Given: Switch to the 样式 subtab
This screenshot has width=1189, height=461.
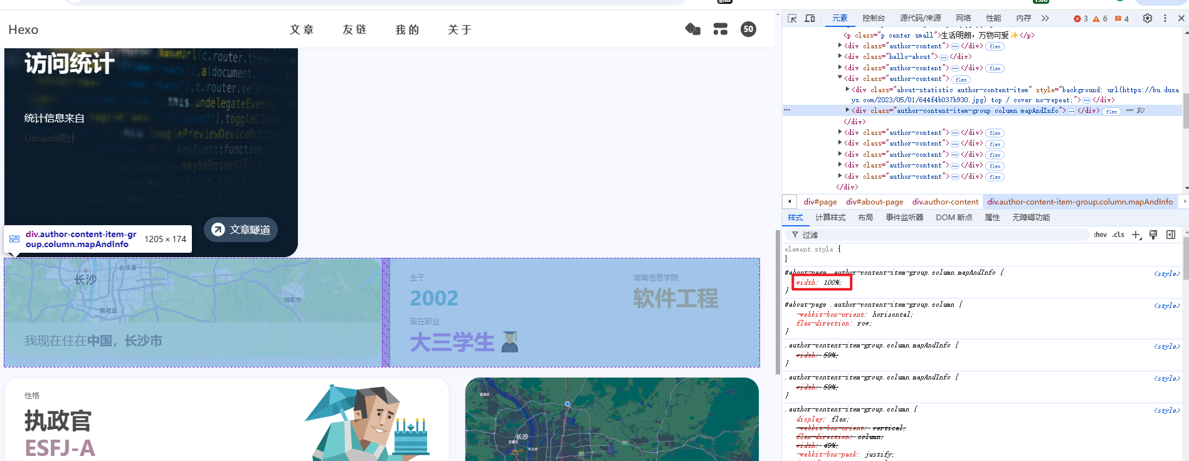Looking at the screenshot, I should coord(795,218).
